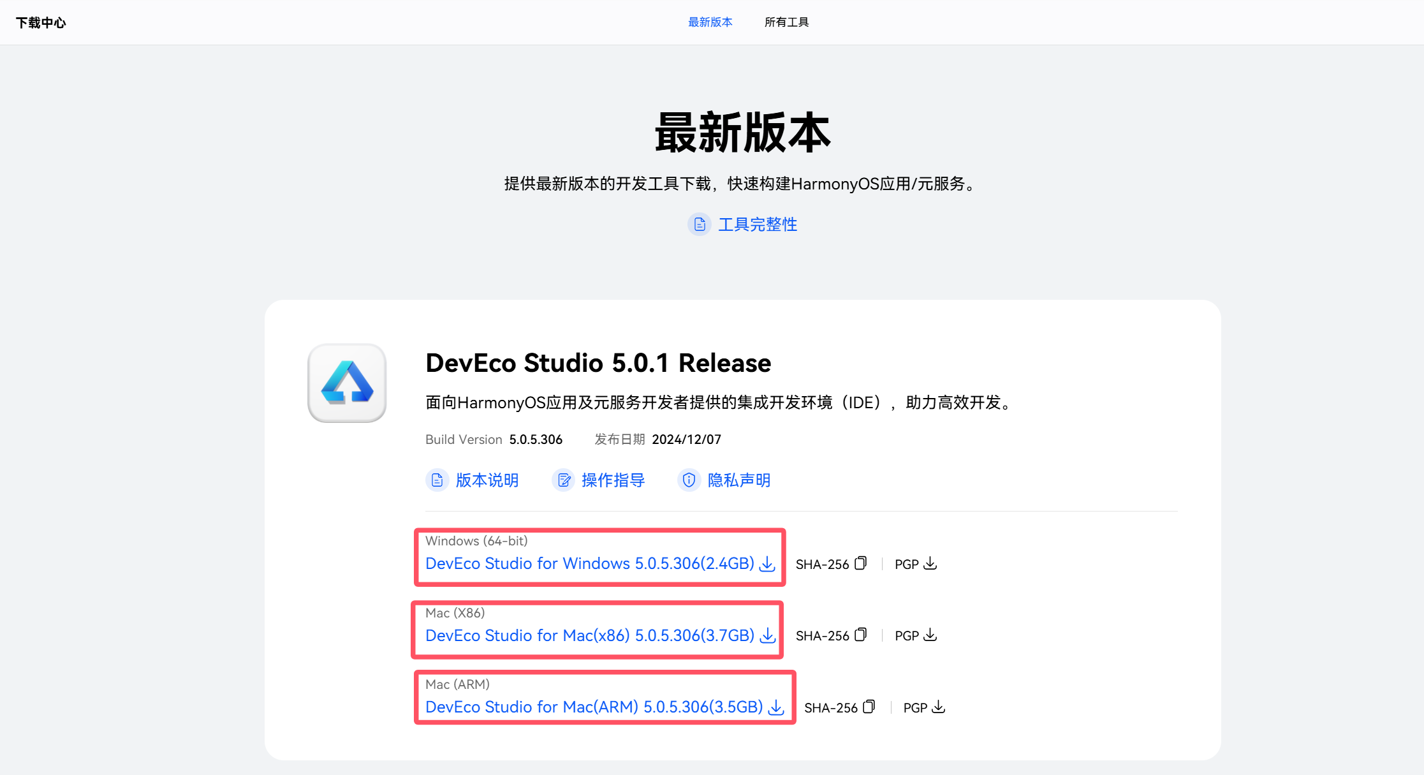Switch to the 所有工具 tab
This screenshot has height=775, width=1424.
coord(786,22)
